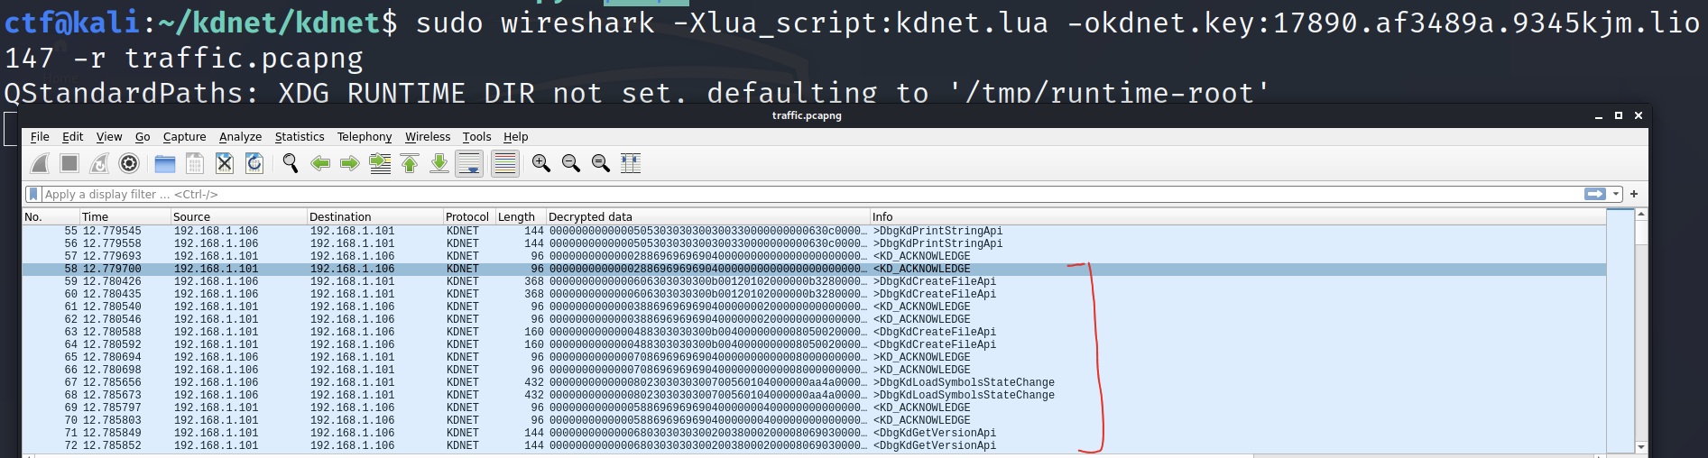
Task: Click the Save capture file icon
Action: tap(195, 163)
